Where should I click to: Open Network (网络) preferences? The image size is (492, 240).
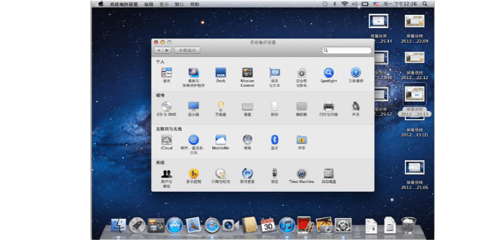(x=247, y=139)
